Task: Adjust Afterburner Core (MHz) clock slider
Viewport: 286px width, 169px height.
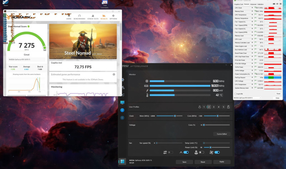Action: point(217,116)
